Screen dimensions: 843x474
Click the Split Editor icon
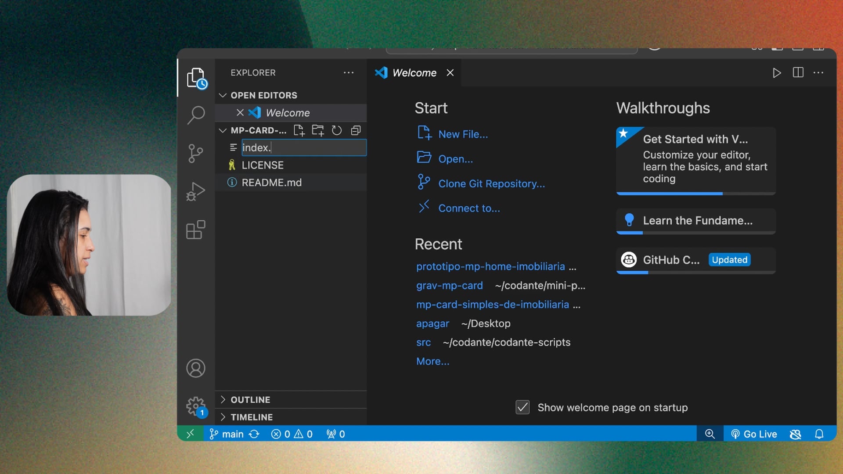coord(798,73)
